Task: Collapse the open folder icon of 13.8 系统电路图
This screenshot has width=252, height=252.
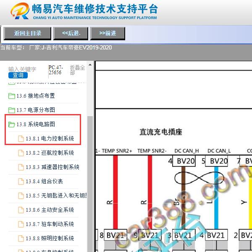Action: click(12, 125)
